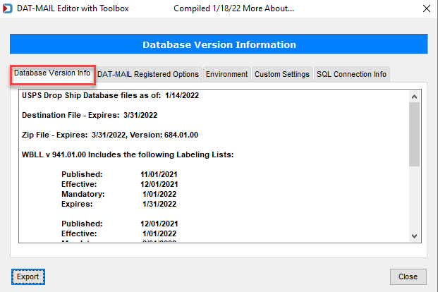The image size is (438, 292).
Task: Click the scrollbar up arrow
Action: tap(414, 97)
